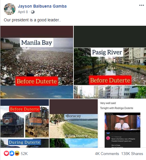Open the Manila Bay photo
Viewport: 146px width, 160px height.
(x=37, y=62)
